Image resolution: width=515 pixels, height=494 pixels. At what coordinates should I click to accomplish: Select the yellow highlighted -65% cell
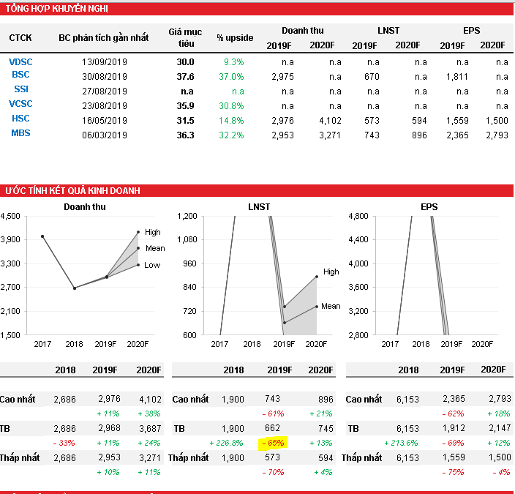pyautogui.click(x=272, y=443)
